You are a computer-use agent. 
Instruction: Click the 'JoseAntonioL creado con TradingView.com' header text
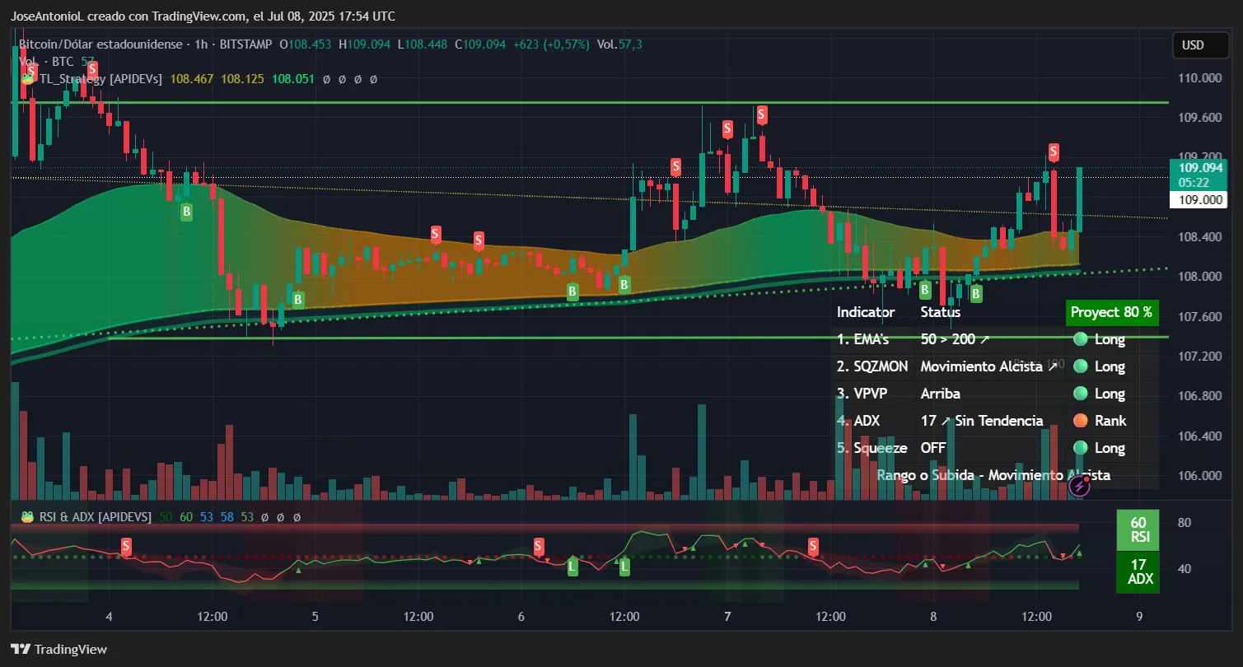pos(129,16)
